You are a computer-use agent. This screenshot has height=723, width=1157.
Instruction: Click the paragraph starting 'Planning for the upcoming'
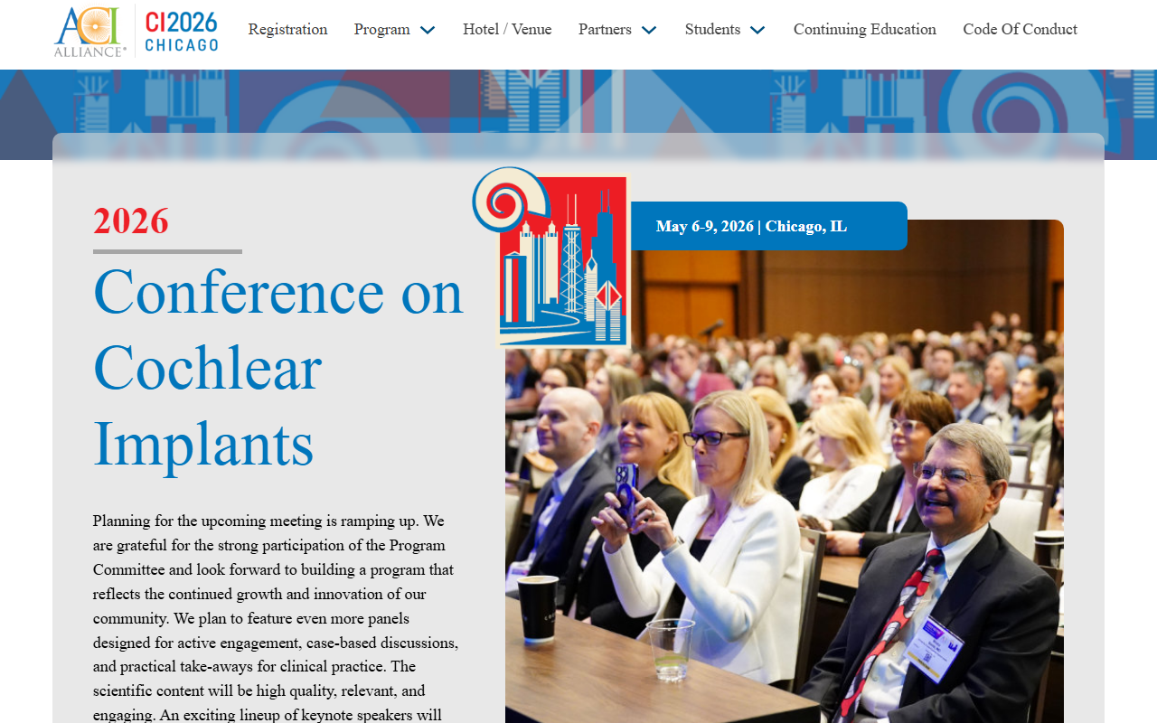pyautogui.click(x=276, y=618)
